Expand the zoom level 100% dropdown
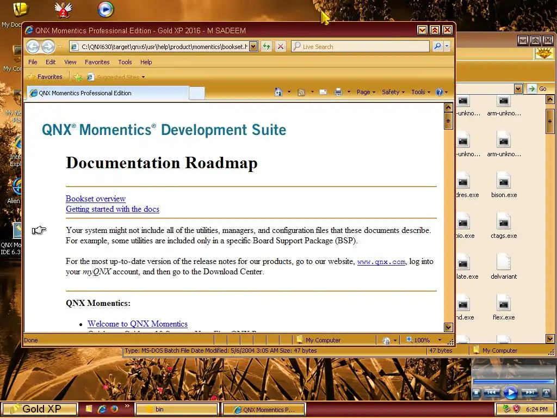 (440, 340)
